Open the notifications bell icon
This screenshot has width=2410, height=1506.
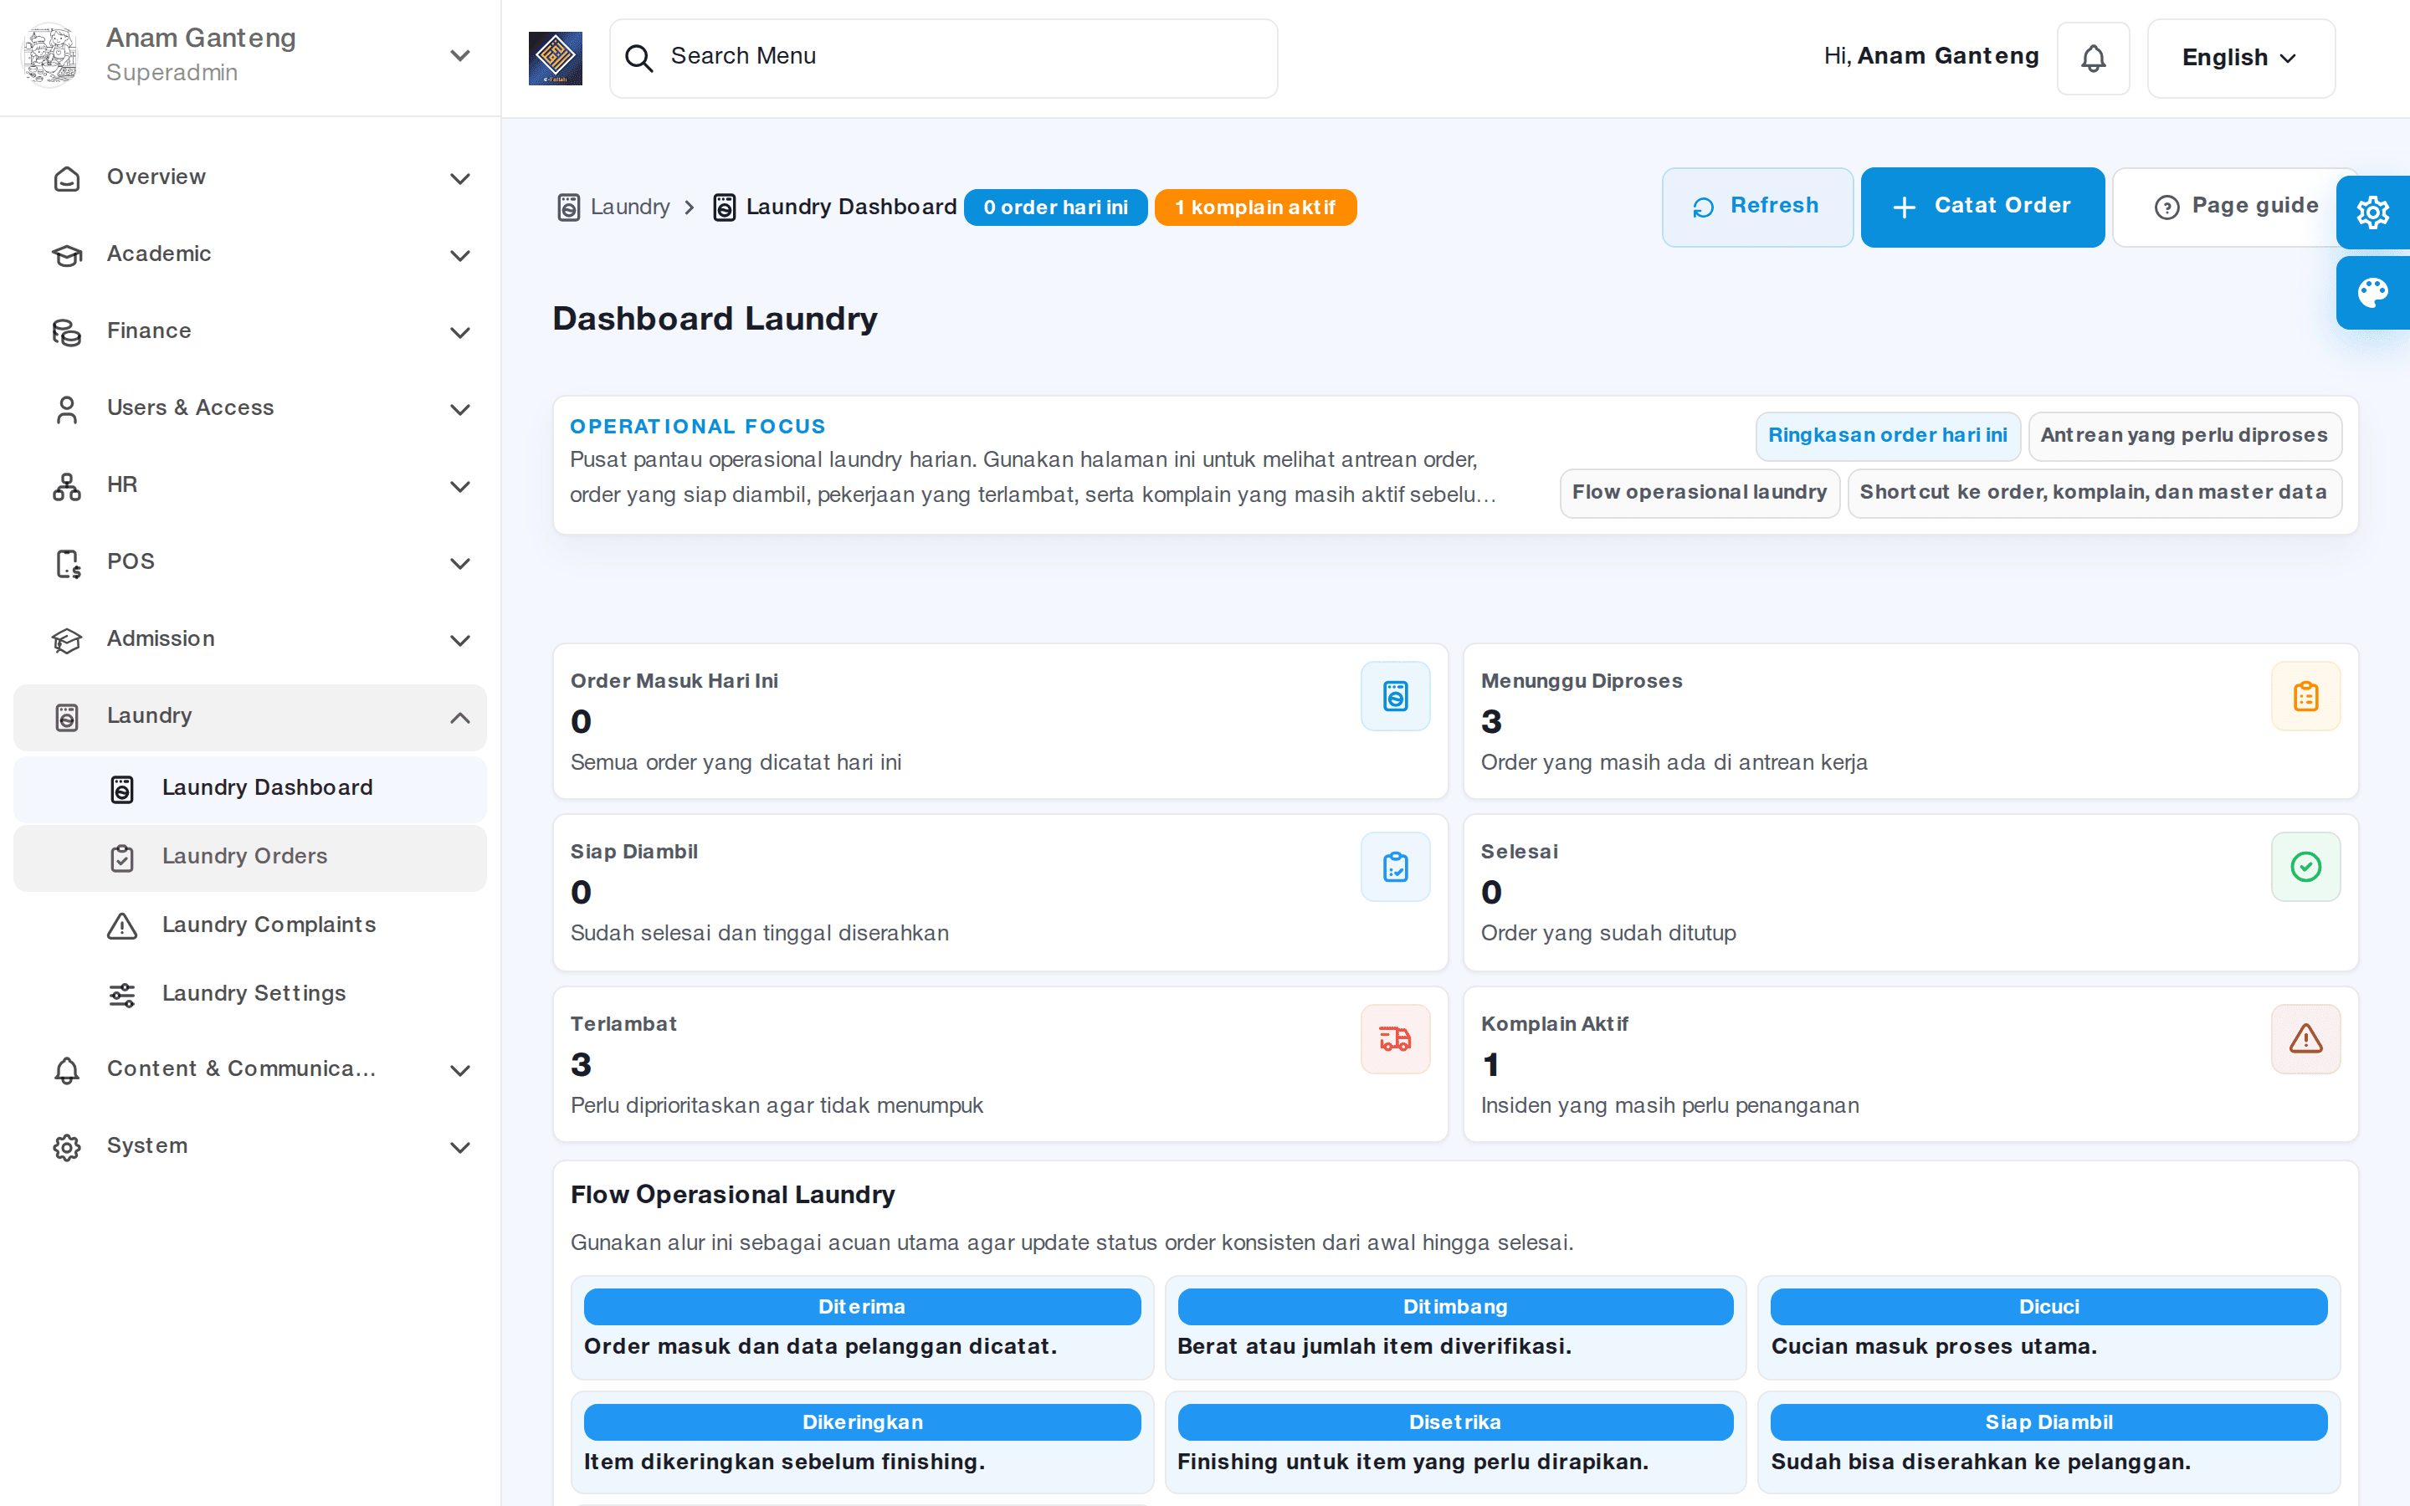tap(2094, 58)
